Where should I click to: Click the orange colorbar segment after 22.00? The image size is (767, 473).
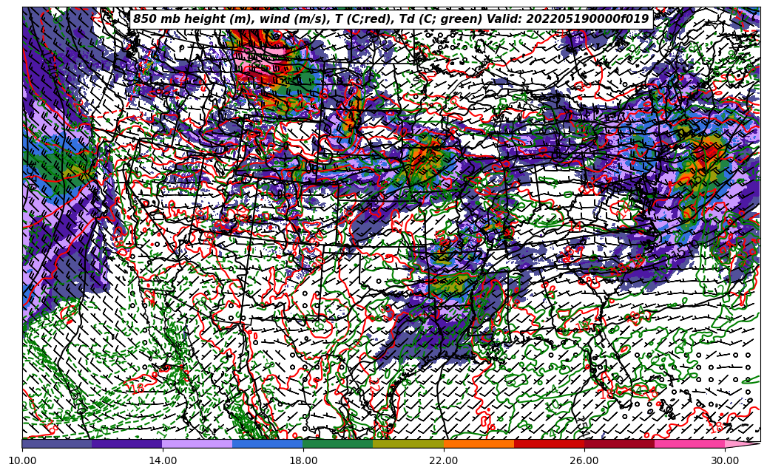479,443
